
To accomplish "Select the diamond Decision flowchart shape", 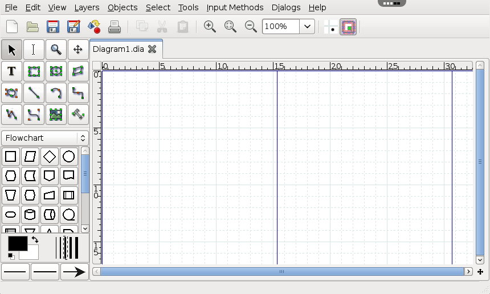I will coord(50,157).
